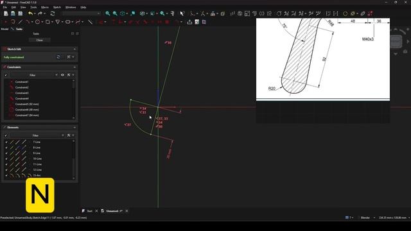Open the Windows menu

[x=71, y=7]
